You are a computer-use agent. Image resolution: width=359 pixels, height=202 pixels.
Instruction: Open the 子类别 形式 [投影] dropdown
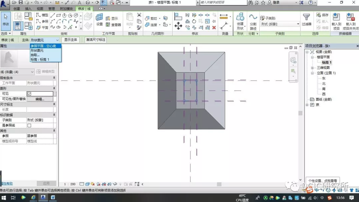click(280, 24)
